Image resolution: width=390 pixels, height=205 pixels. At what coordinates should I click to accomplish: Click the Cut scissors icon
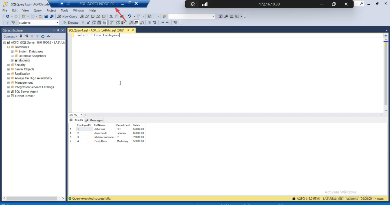[111, 16]
